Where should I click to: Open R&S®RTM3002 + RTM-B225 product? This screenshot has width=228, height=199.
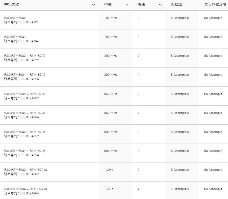24,132
